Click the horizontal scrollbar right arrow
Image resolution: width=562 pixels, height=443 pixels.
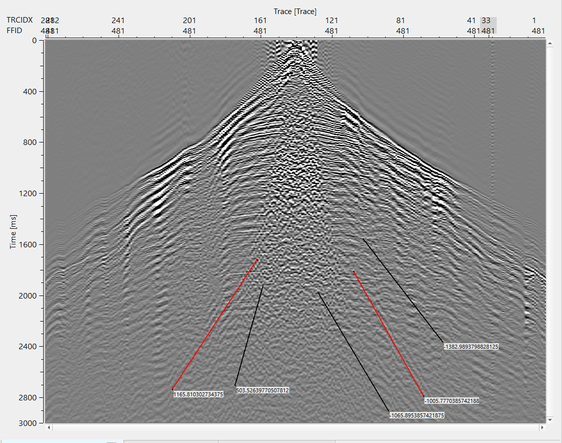click(x=542, y=428)
